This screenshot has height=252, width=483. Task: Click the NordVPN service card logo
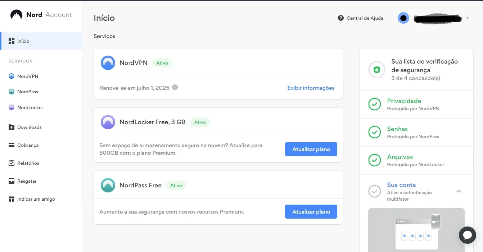coord(108,63)
